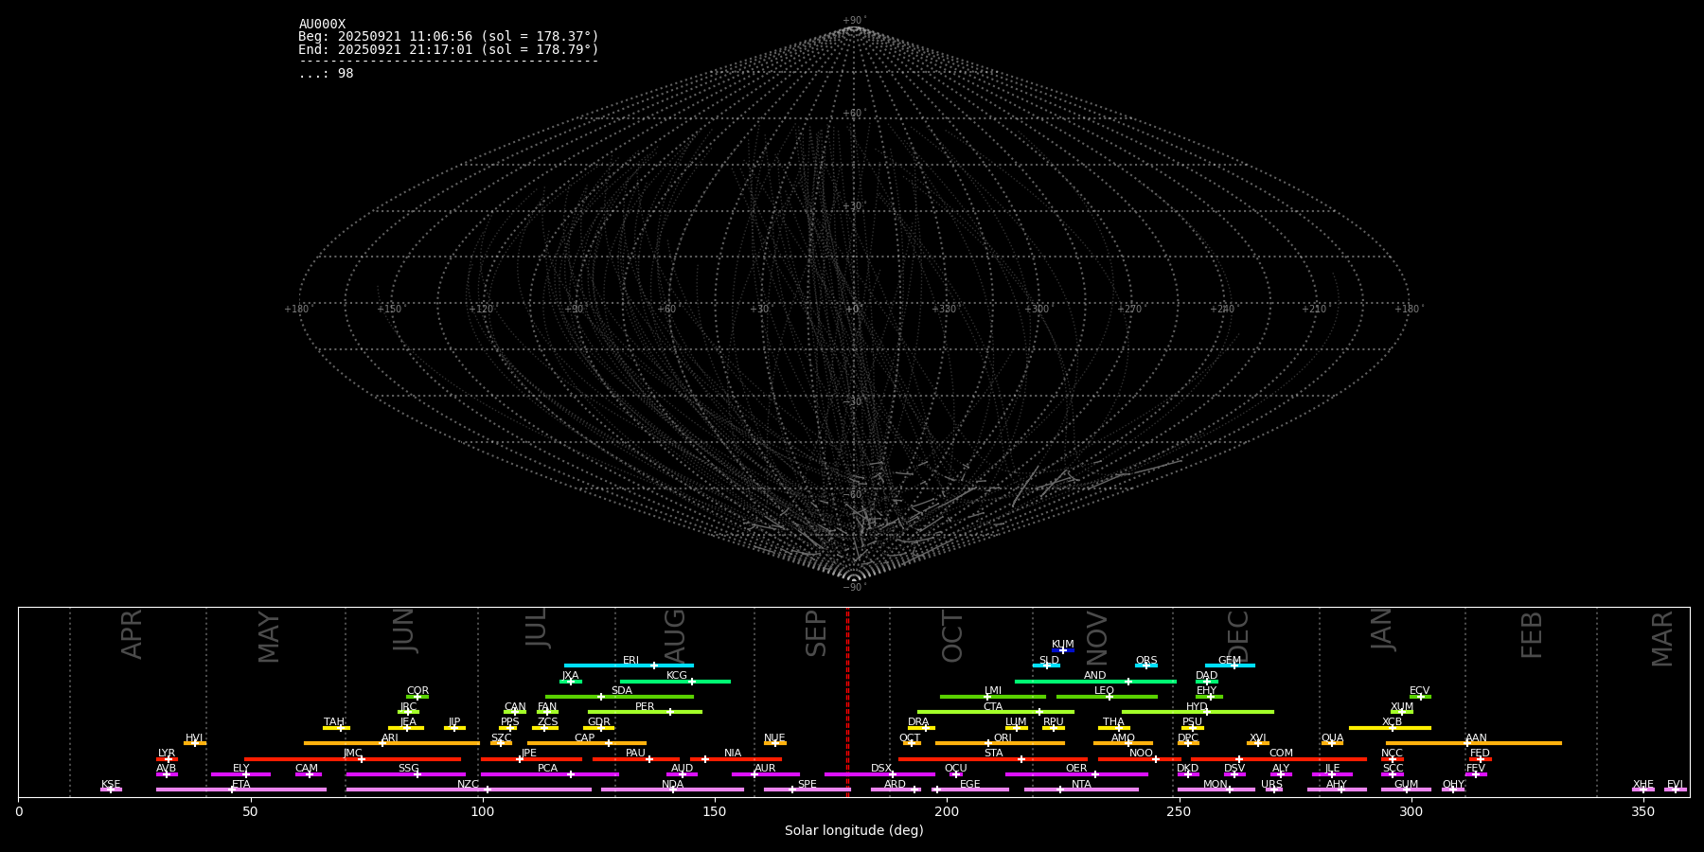Click the 200 tick on solar longitude axis

click(x=947, y=811)
